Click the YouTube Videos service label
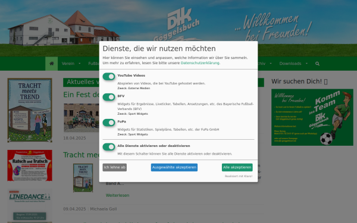This screenshot has width=357, height=223. pos(131,76)
